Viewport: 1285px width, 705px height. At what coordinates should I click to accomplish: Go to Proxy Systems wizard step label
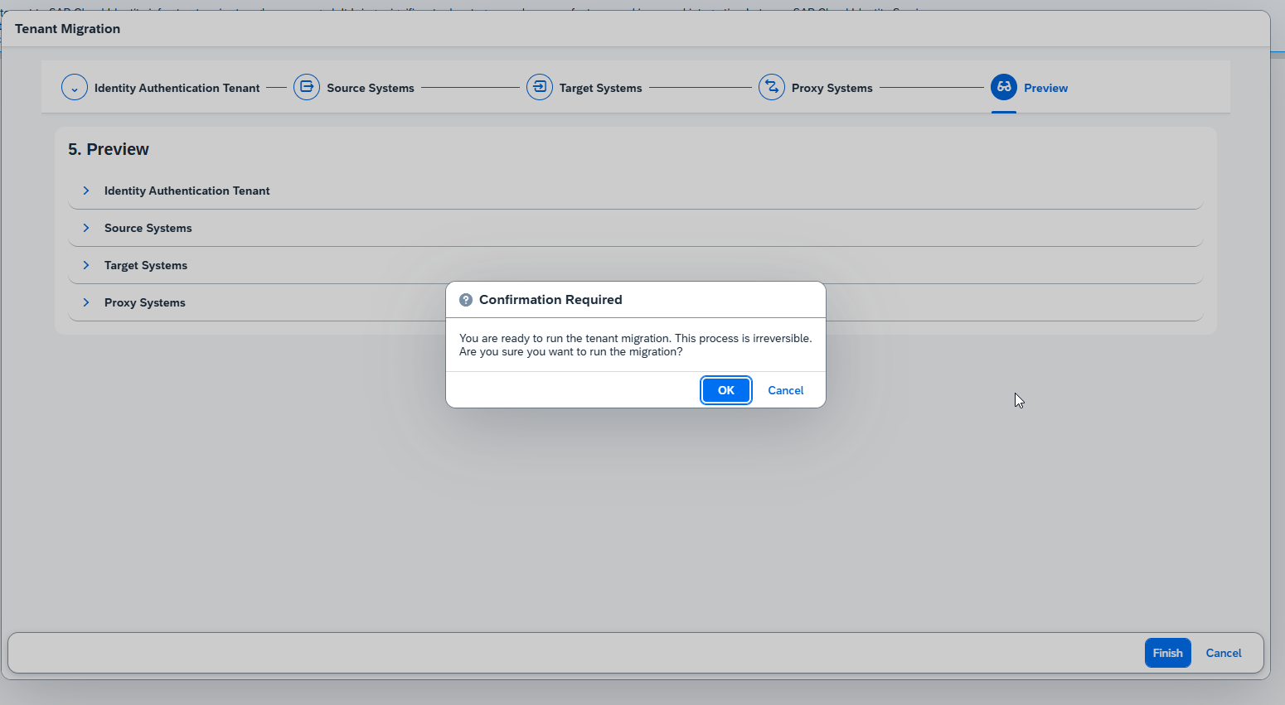coord(832,88)
